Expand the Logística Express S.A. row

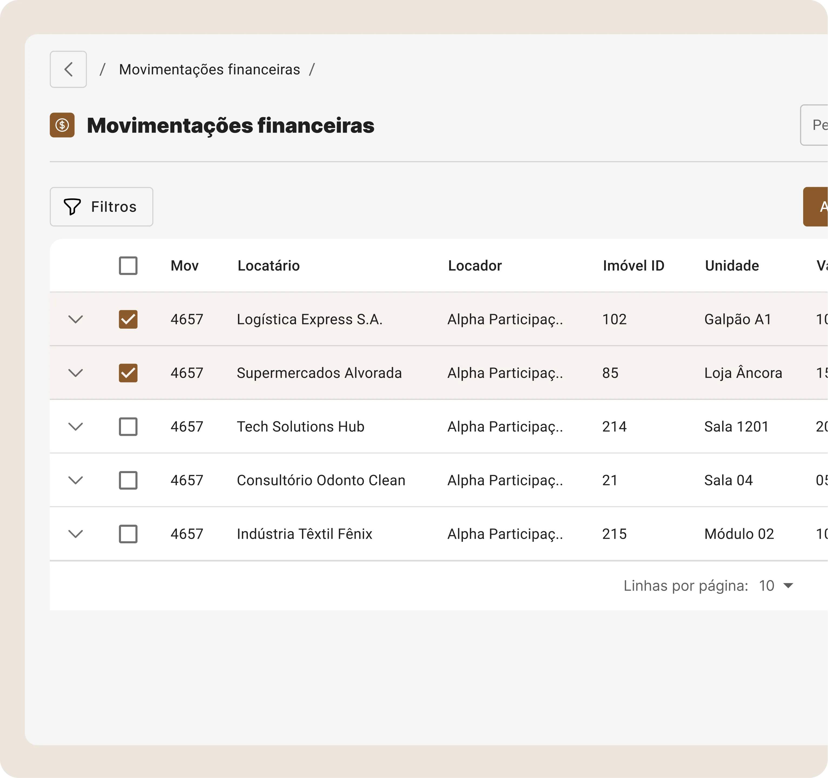pyautogui.click(x=75, y=319)
